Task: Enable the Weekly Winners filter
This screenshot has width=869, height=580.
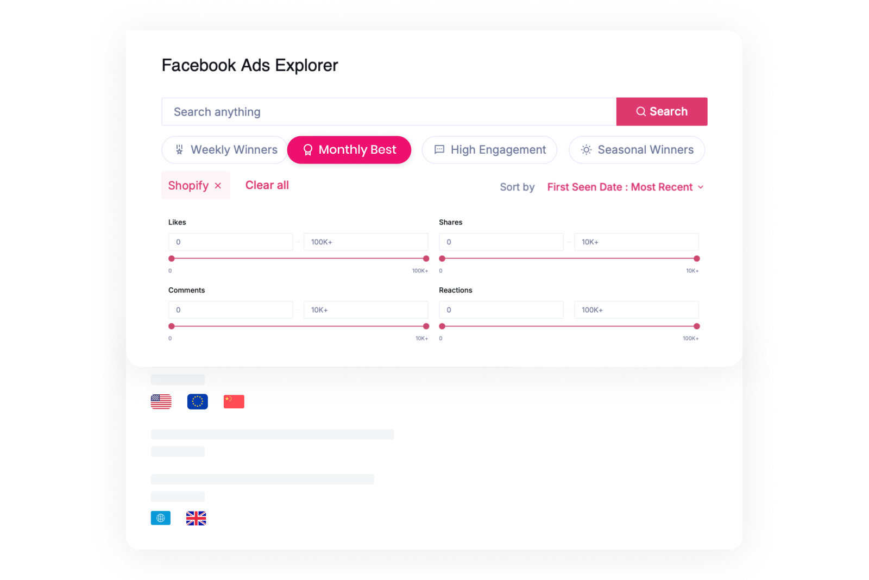Action: pyautogui.click(x=224, y=150)
